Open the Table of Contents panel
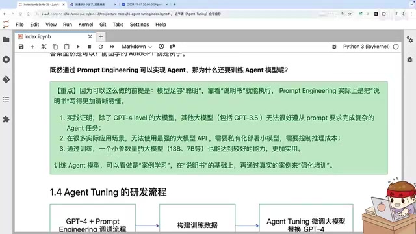Screen dimensions: 416x234 (x=6, y=99)
